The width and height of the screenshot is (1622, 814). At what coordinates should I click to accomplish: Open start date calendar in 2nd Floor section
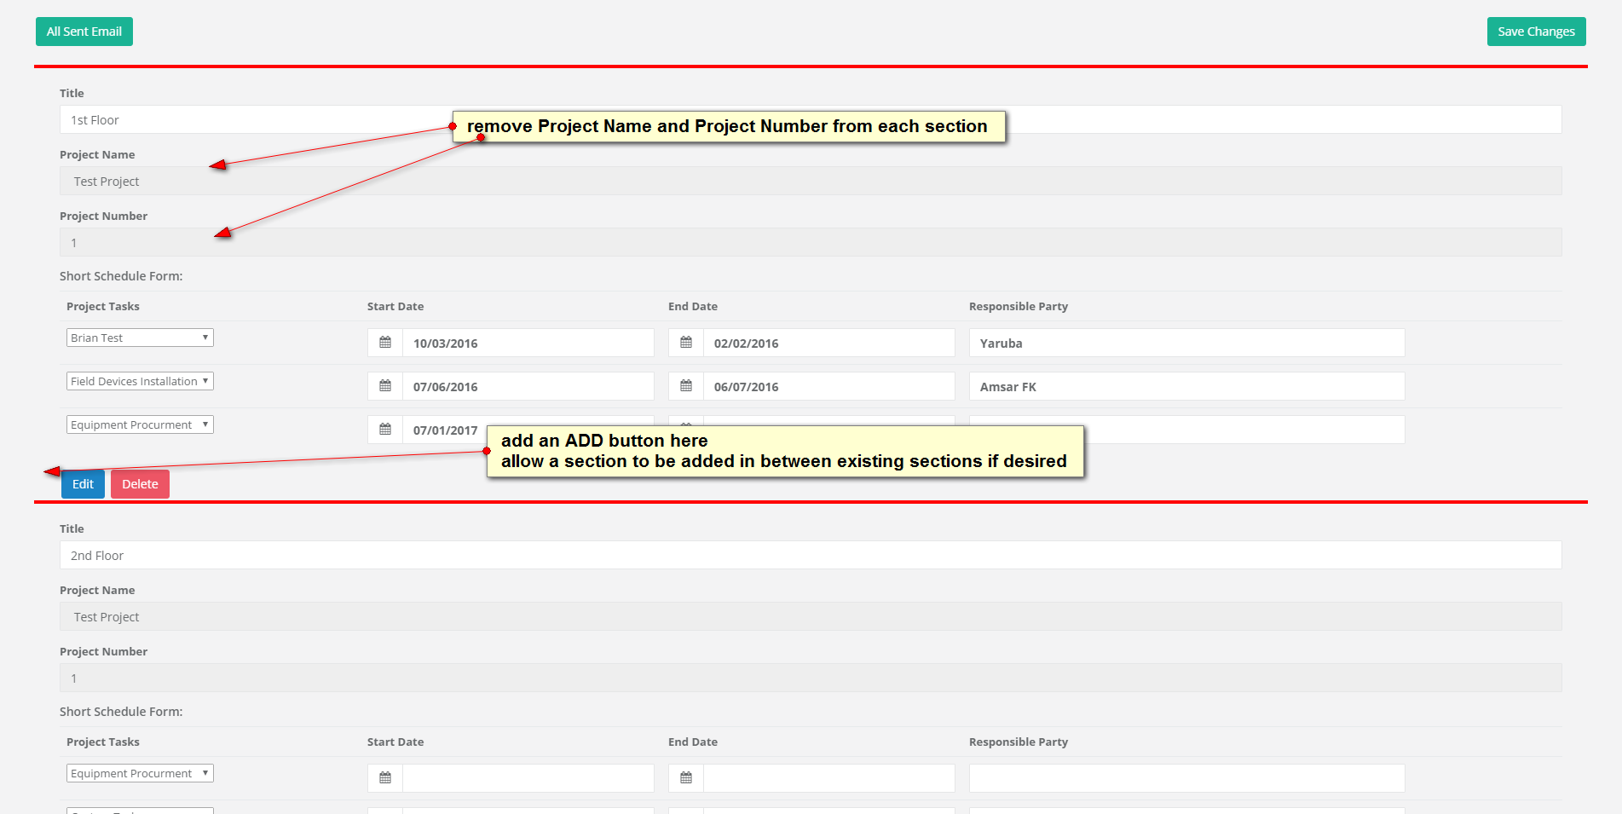(385, 778)
